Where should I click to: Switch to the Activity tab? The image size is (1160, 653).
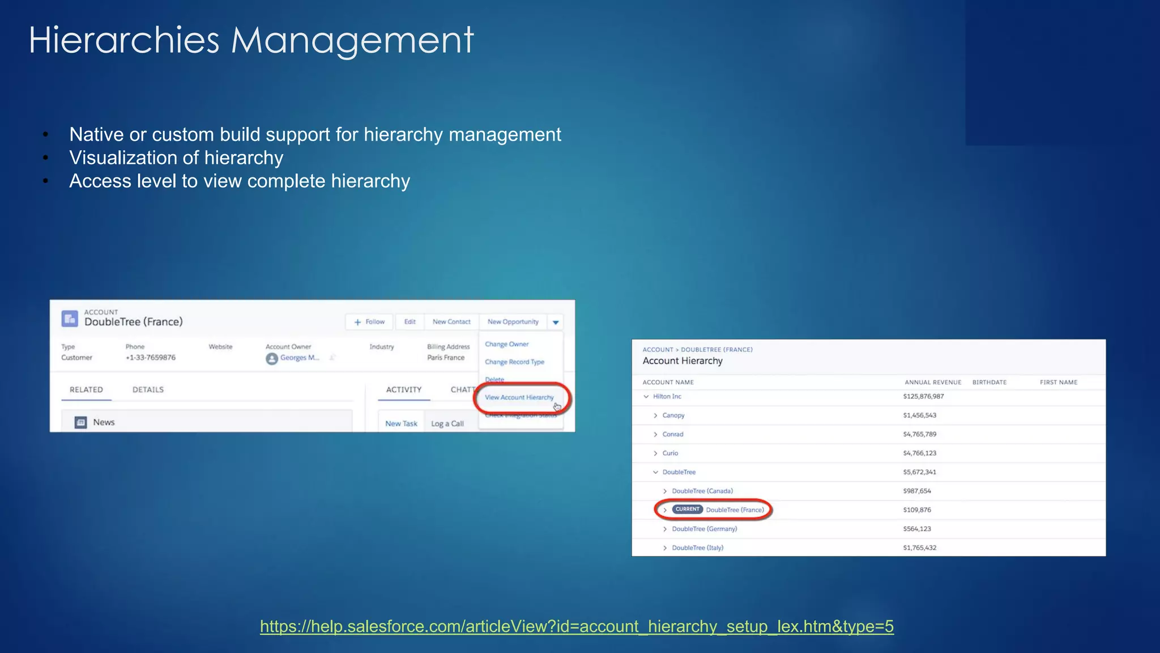(x=404, y=389)
